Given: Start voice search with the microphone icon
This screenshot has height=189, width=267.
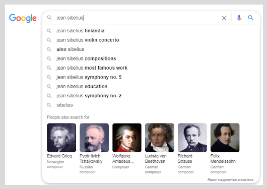Looking at the screenshot, I should (x=239, y=18).
